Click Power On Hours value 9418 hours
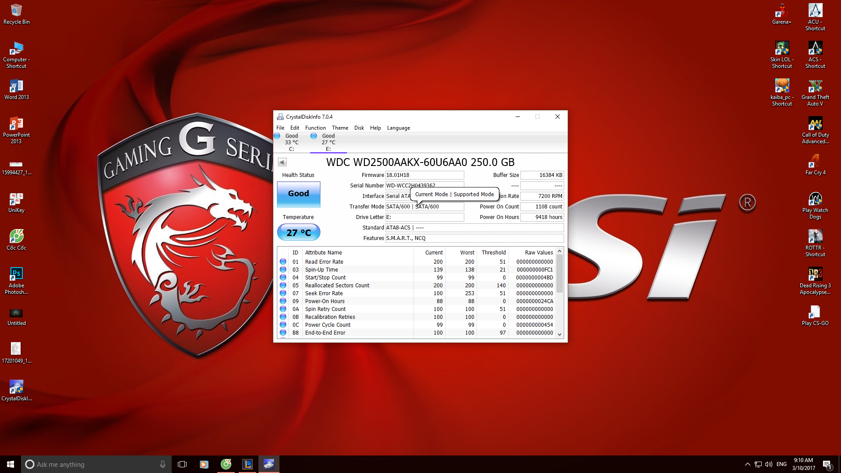 coord(542,217)
